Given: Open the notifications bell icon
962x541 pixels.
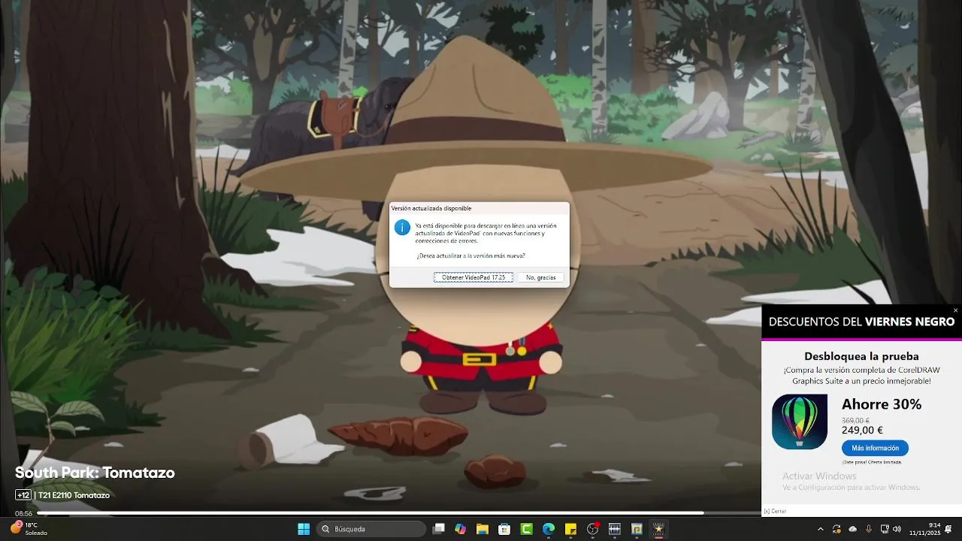Looking at the screenshot, I should click(x=949, y=529).
